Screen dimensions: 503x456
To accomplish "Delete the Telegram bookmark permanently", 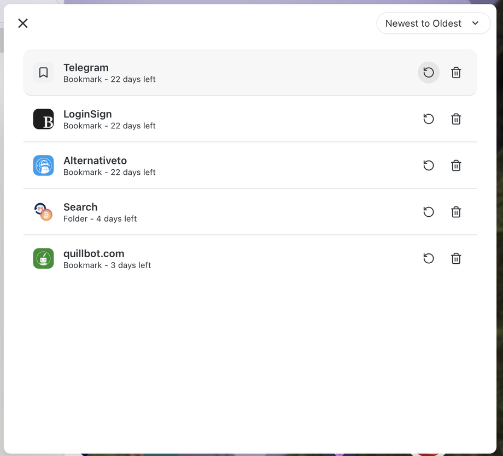I will click(456, 73).
